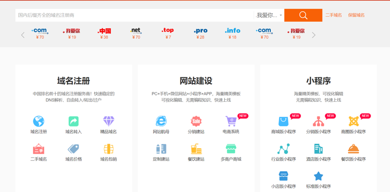Viewport: 390px width, 192px height.
Task: Type in the domain search input field
Action: point(134,15)
